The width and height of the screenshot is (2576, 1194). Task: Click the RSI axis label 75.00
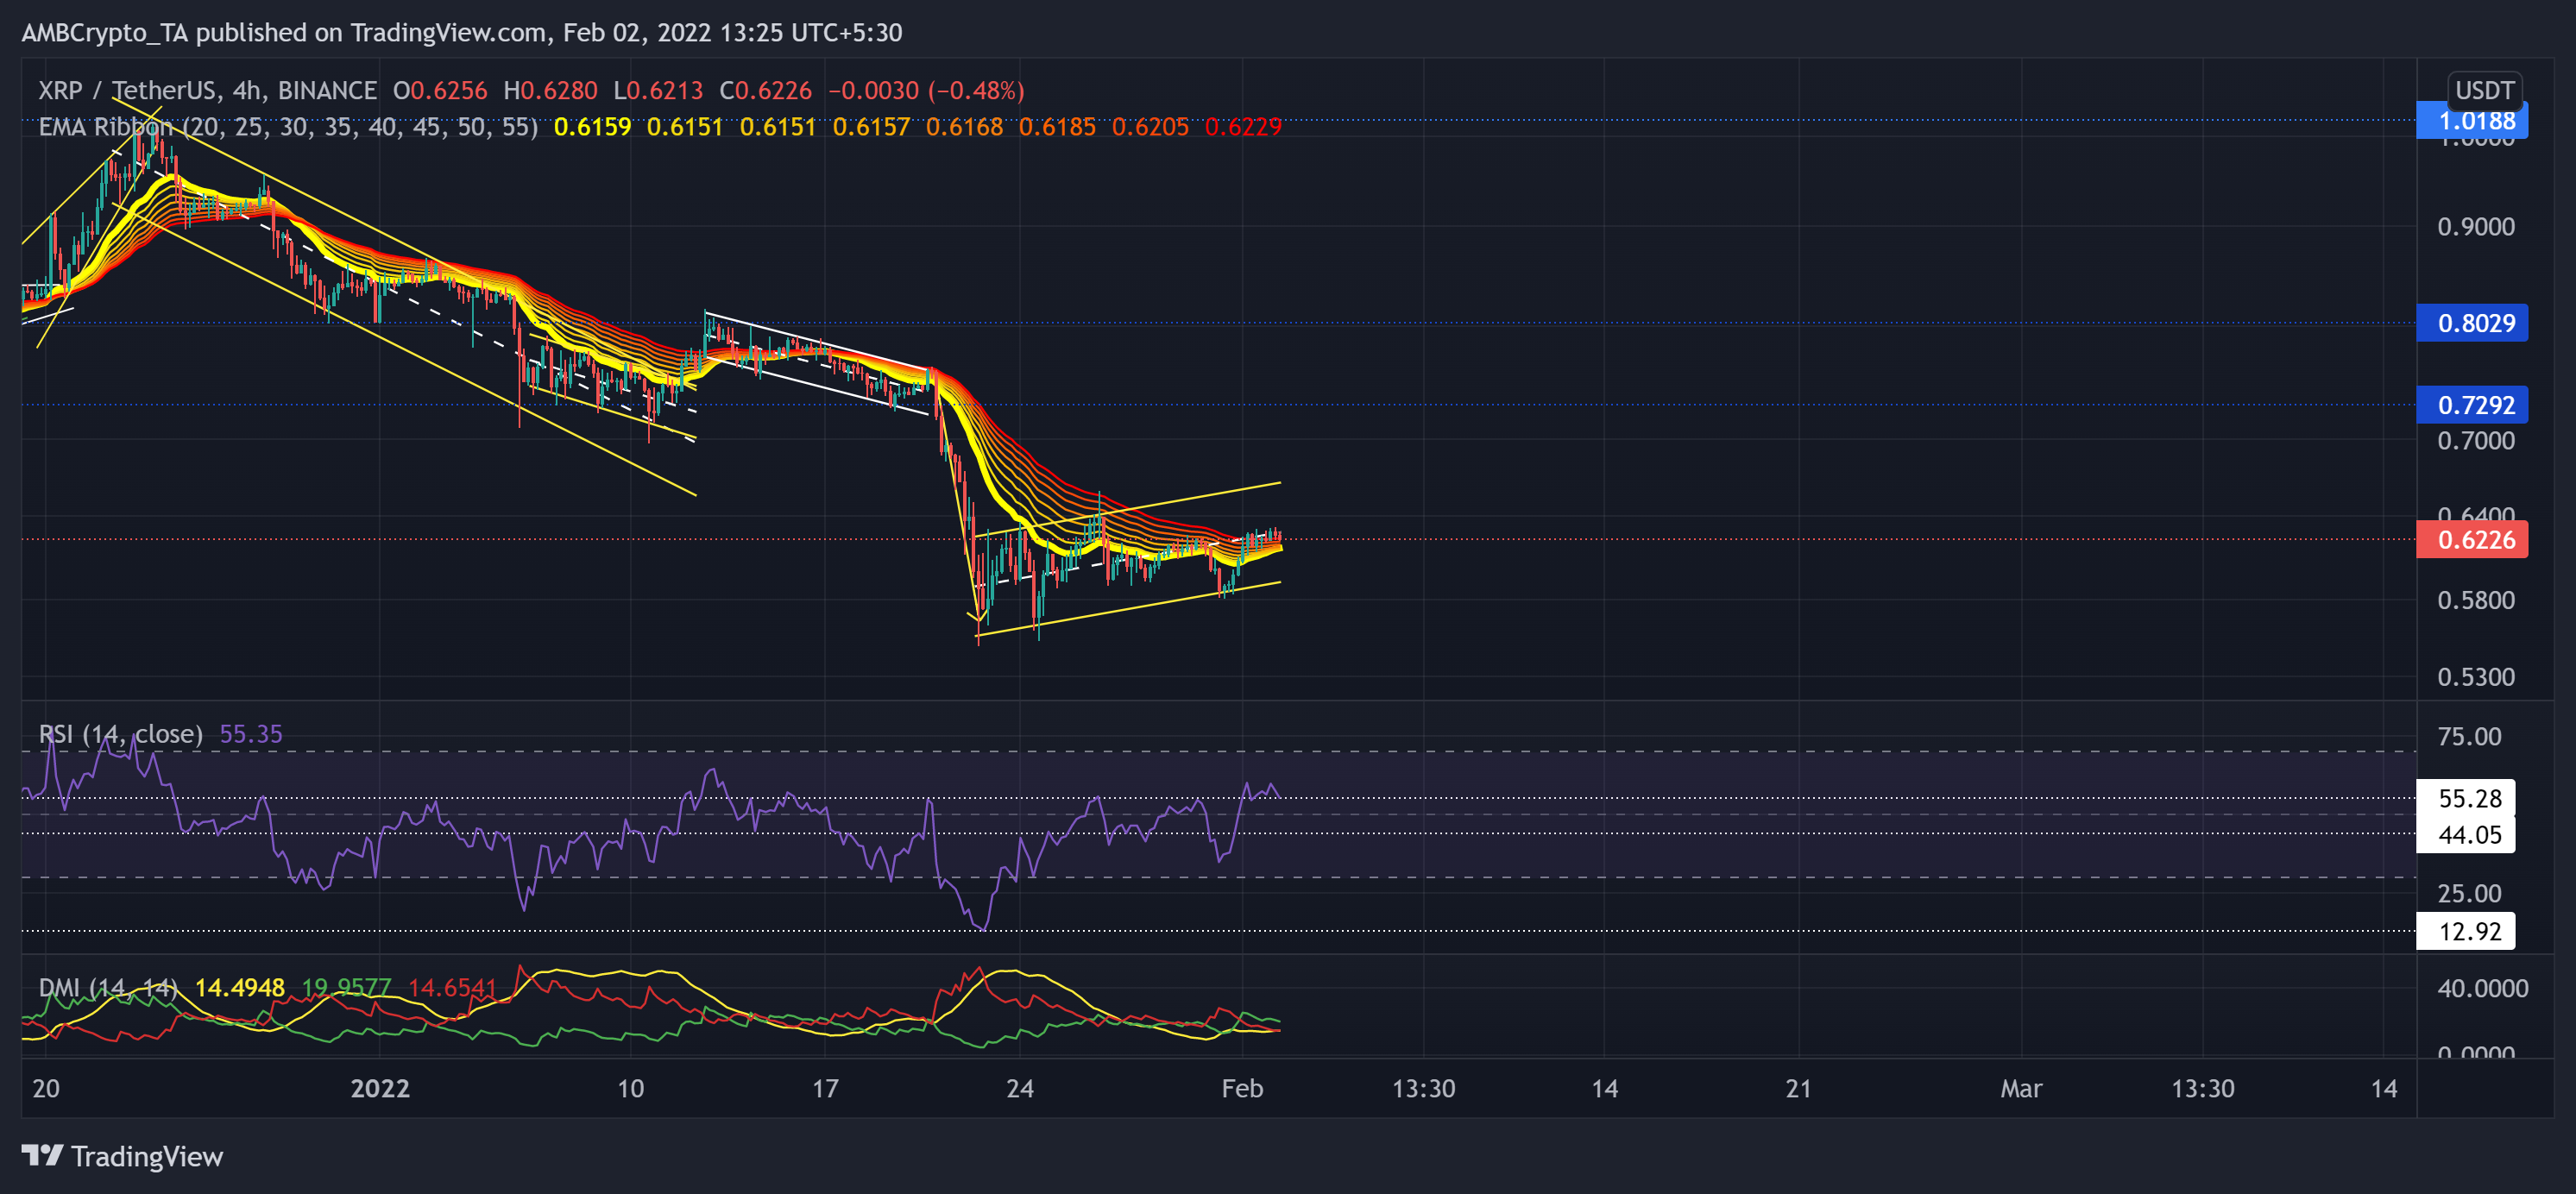(x=2469, y=737)
